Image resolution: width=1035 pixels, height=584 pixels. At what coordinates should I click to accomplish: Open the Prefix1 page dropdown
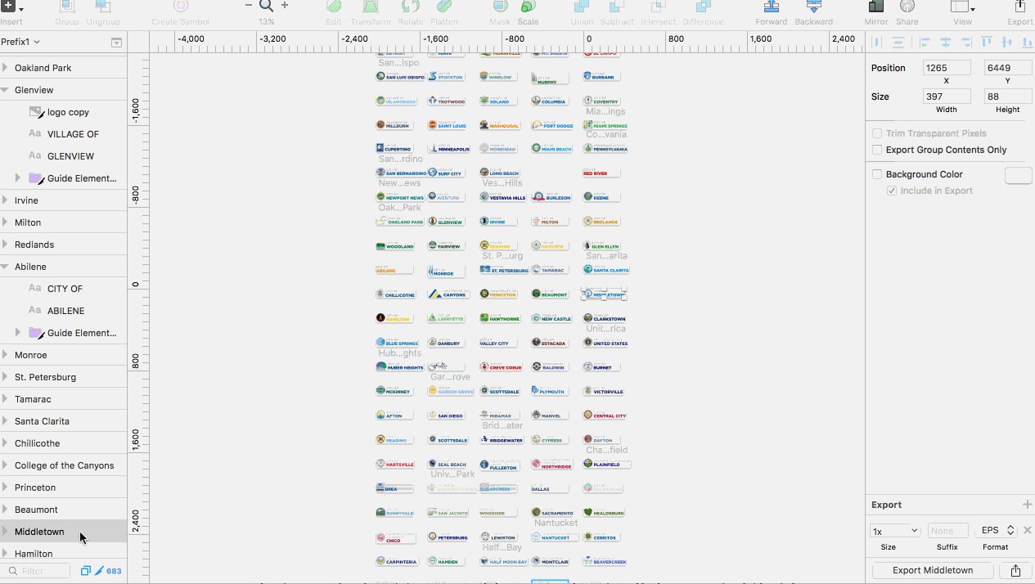[20, 42]
